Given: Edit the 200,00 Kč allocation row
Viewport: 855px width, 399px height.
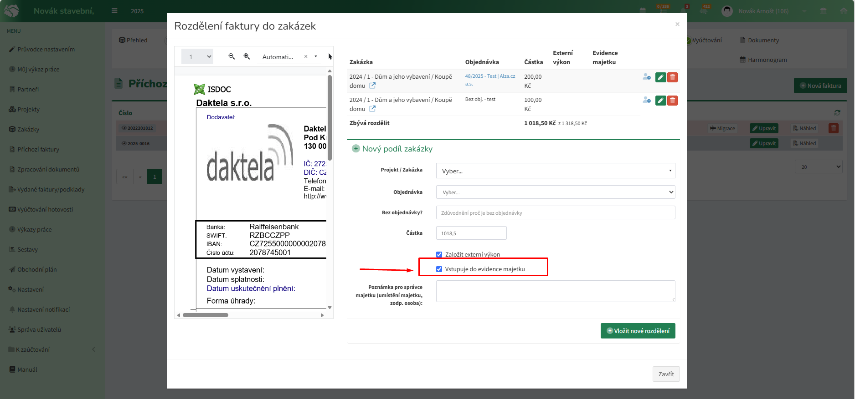Looking at the screenshot, I should point(660,77).
